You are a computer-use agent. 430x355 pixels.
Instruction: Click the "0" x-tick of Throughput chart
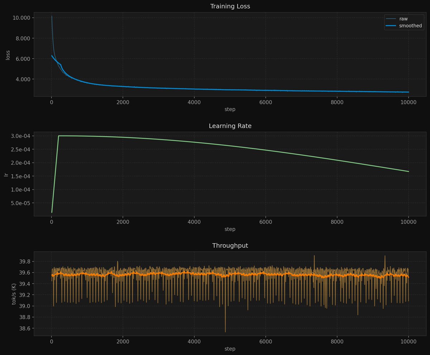pos(52,341)
